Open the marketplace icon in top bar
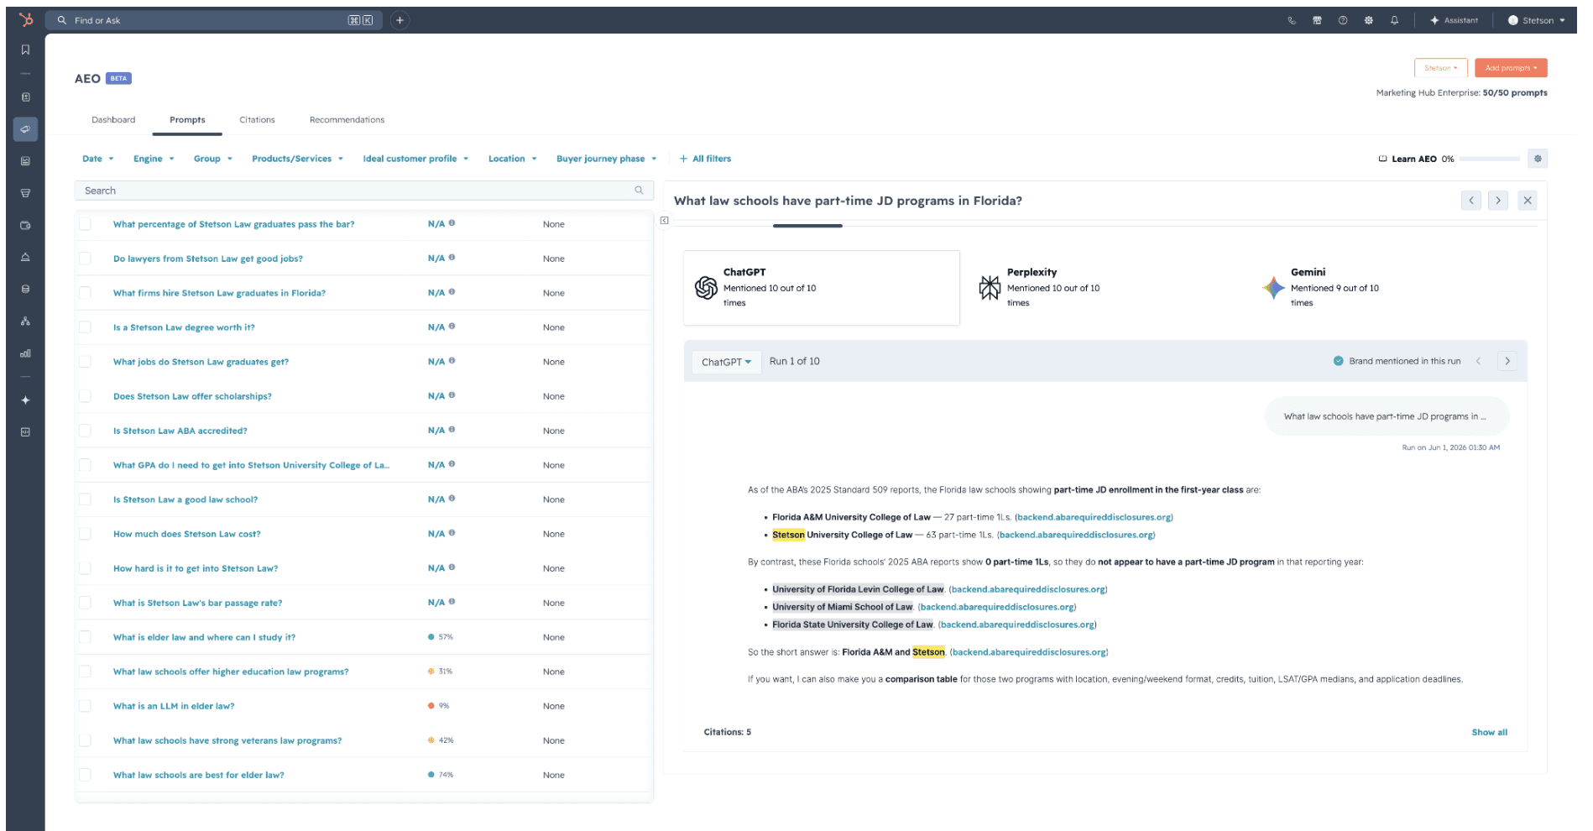This screenshot has height=831, width=1593. tap(1317, 20)
